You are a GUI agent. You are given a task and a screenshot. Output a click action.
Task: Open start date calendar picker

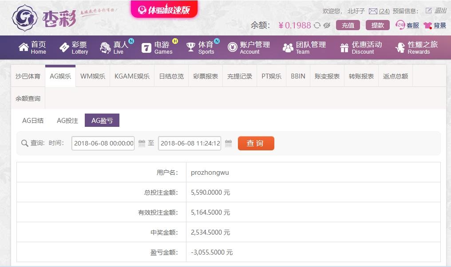[x=142, y=143]
